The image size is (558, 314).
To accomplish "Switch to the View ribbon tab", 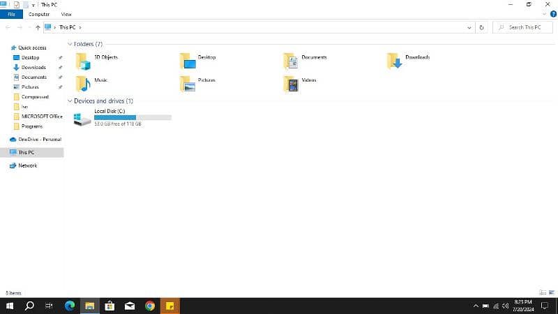I will click(x=66, y=14).
